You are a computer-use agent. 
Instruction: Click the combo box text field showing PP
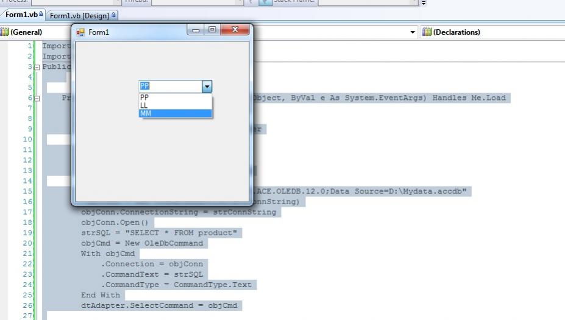tap(171, 86)
